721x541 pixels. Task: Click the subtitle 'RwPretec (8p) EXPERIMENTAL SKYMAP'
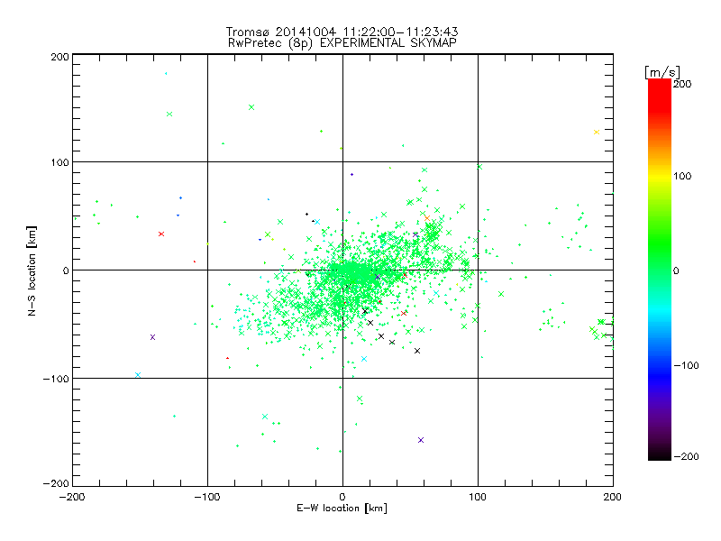tap(342, 43)
